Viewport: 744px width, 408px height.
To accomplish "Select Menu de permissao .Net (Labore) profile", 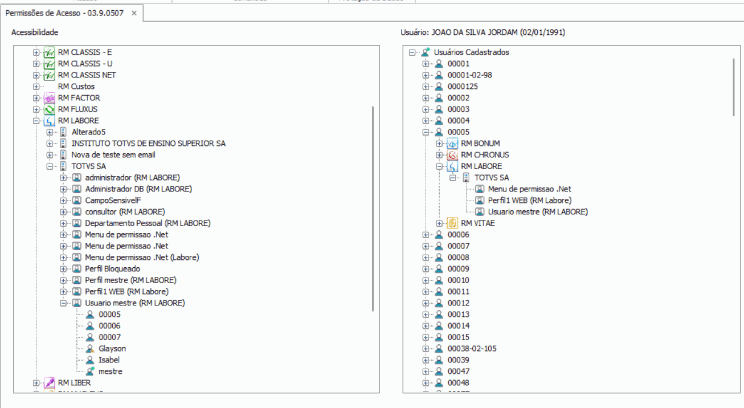I will [x=142, y=258].
